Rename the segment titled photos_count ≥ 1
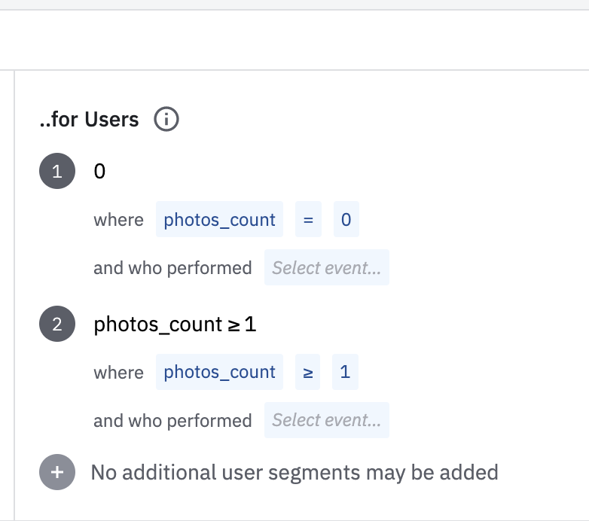The image size is (589, 521). click(x=175, y=324)
